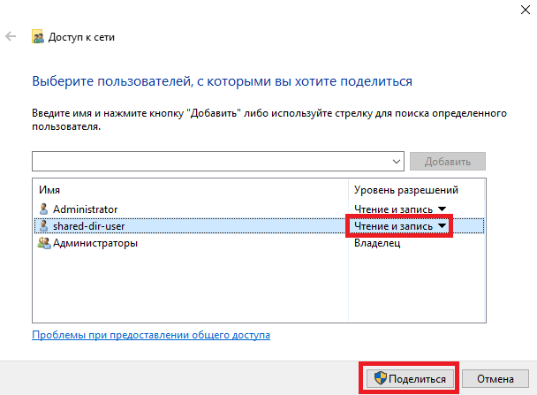Image resolution: width=537 pixels, height=395 pixels.
Task: Close the network access dialog
Action: click(x=525, y=10)
